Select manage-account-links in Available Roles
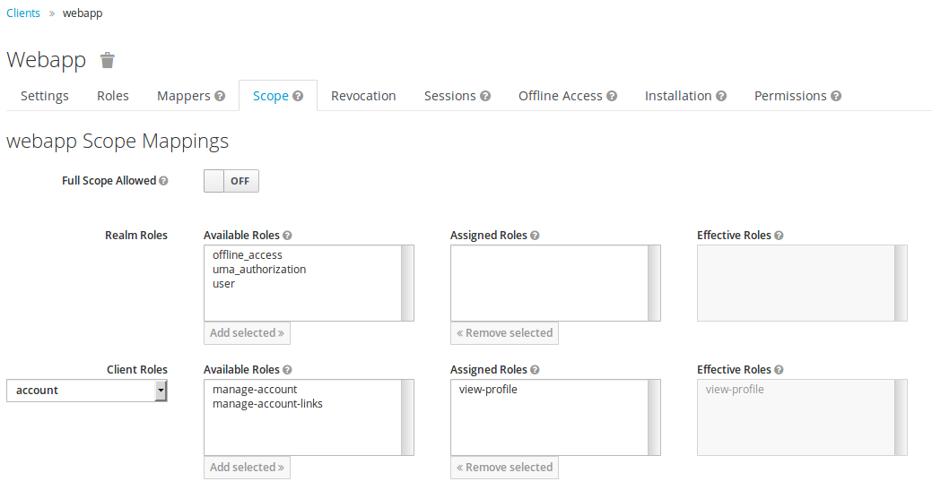Viewport: 932px width, 490px height. point(267,403)
